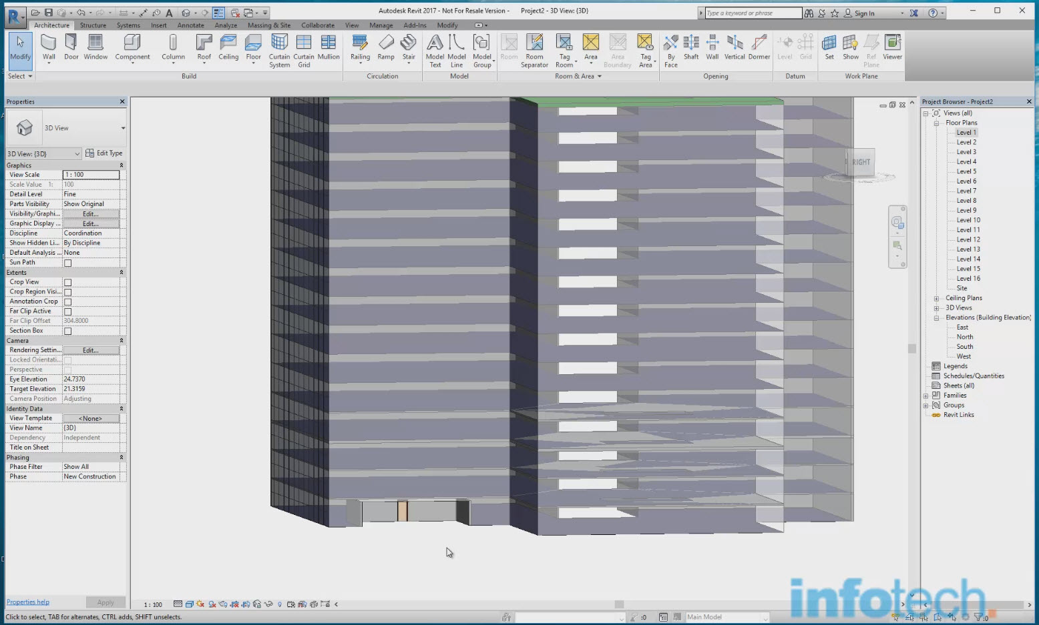Click Edit for Rendering Settings
1039x625 pixels.
tap(91, 351)
